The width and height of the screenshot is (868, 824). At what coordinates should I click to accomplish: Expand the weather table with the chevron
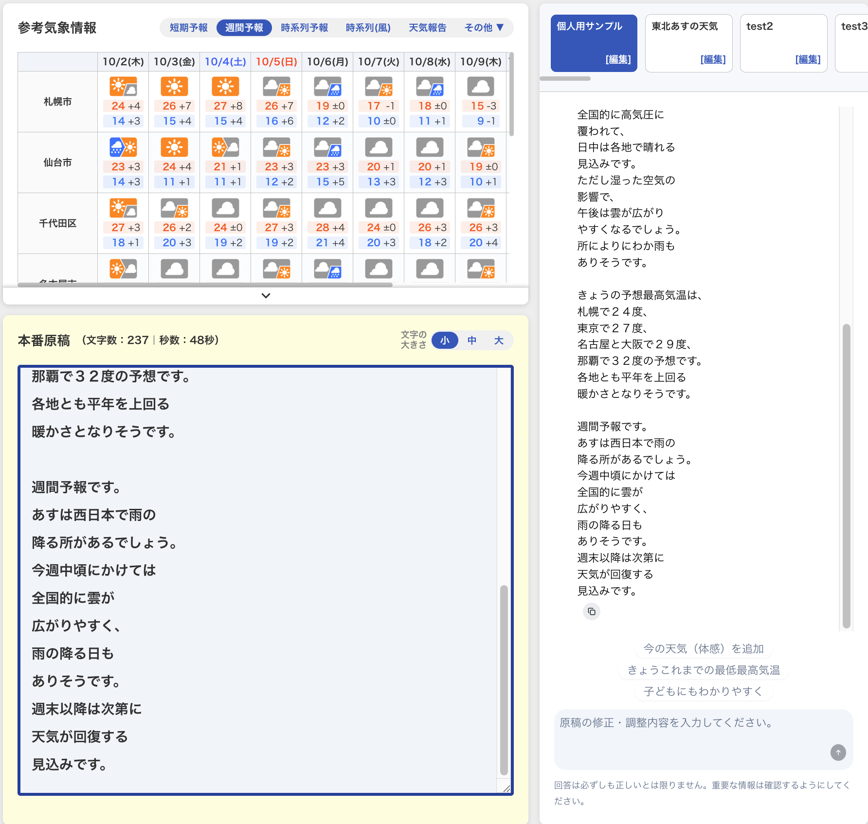click(x=266, y=295)
